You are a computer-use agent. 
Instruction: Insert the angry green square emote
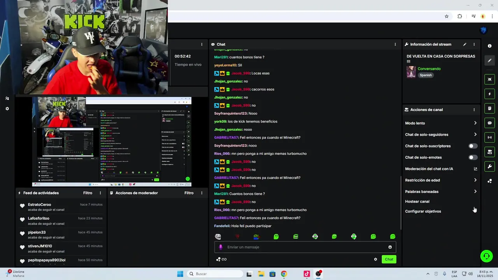pos(296,236)
